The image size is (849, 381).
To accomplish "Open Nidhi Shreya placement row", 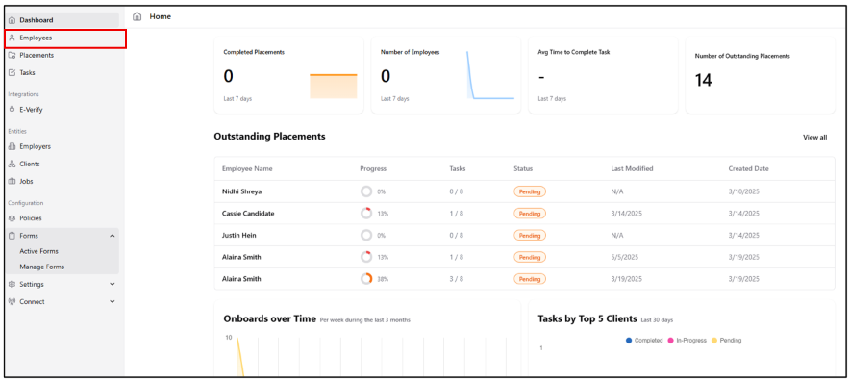I will (x=524, y=191).
